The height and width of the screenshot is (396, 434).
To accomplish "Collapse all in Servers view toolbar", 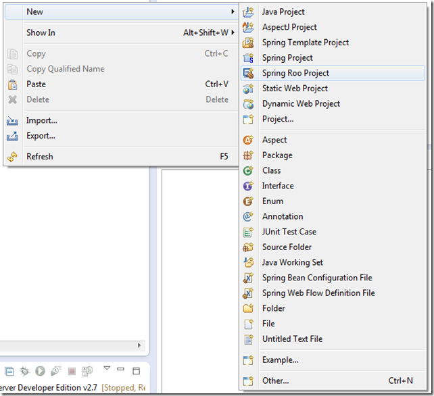I will (x=9, y=372).
